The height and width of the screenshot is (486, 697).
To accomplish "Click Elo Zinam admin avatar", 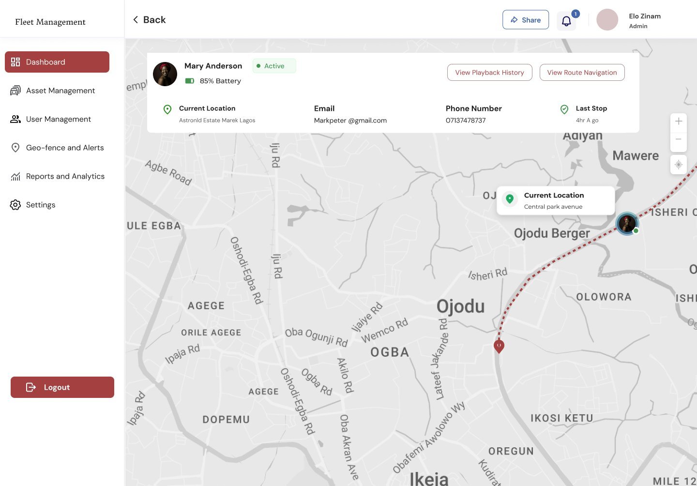I will point(607,20).
